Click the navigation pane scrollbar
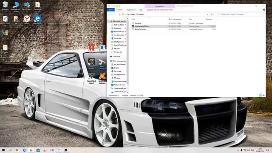Viewport: 272px width, 153px height. coord(127,52)
